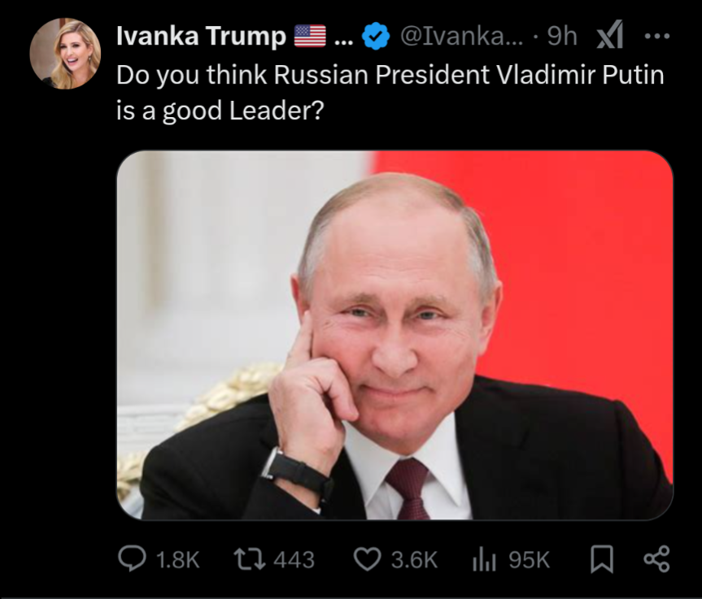This screenshot has height=599, width=702.
Task: Open the profile avatar picture
Action: tap(65, 54)
